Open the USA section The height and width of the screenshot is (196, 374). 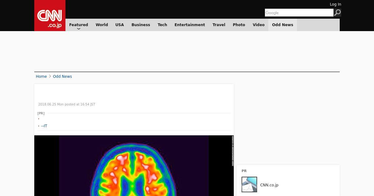120,25
